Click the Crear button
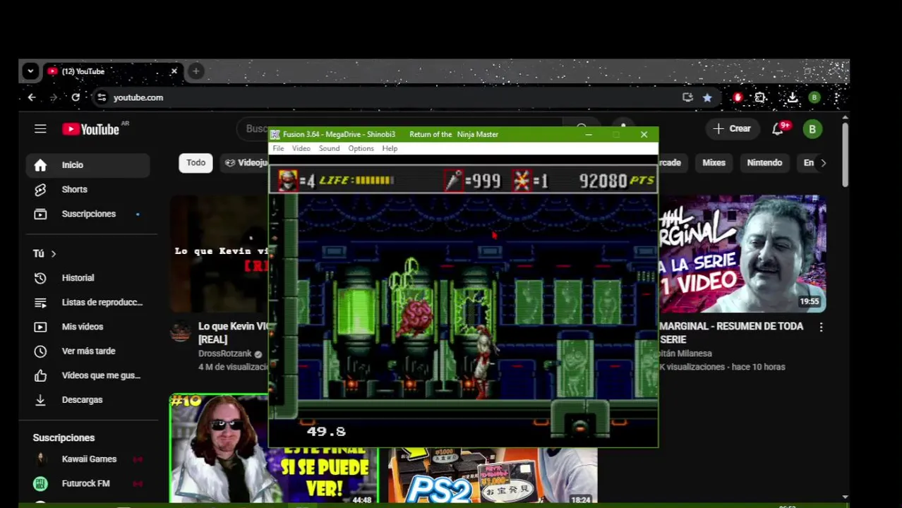Image resolution: width=902 pixels, height=508 pixels. coord(731,128)
